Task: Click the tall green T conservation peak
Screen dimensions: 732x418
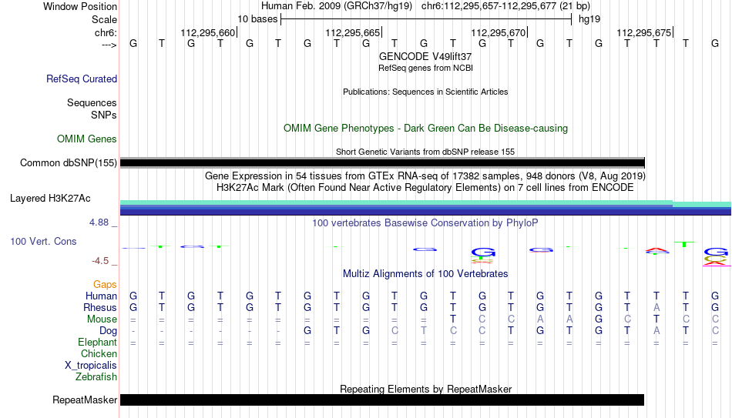Action: point(684,244)
